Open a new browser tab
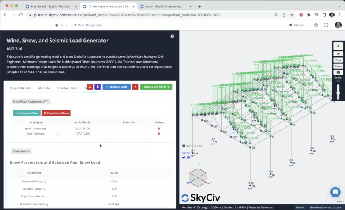 click(x=200, y=6)
